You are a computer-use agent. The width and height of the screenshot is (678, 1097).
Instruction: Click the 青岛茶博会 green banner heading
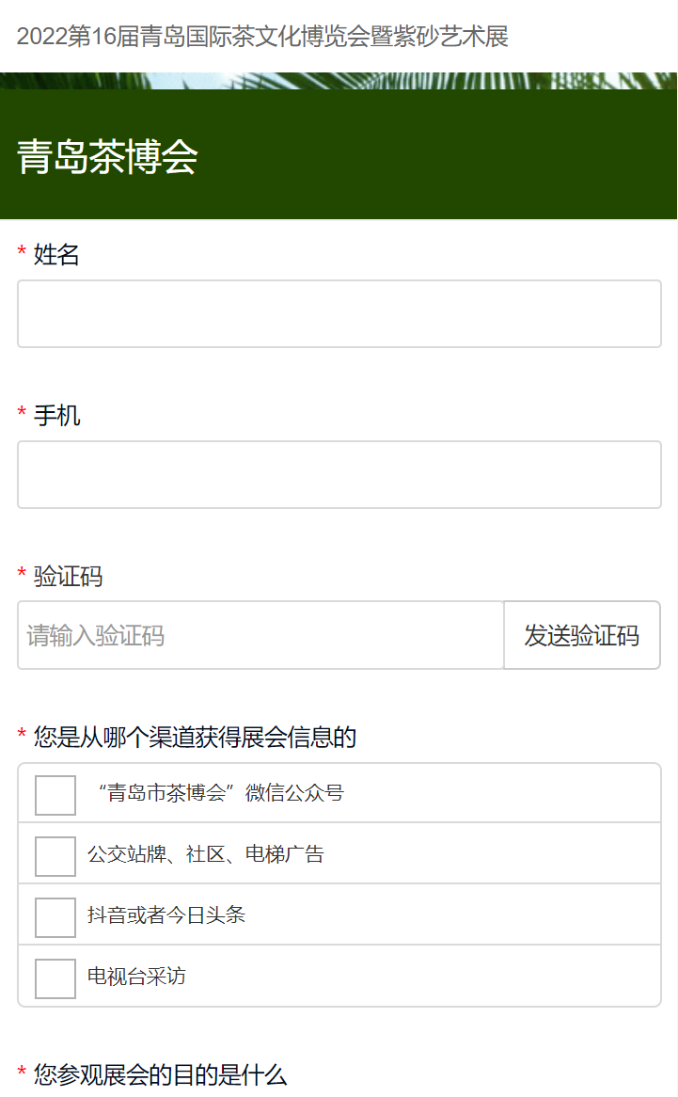107,157
